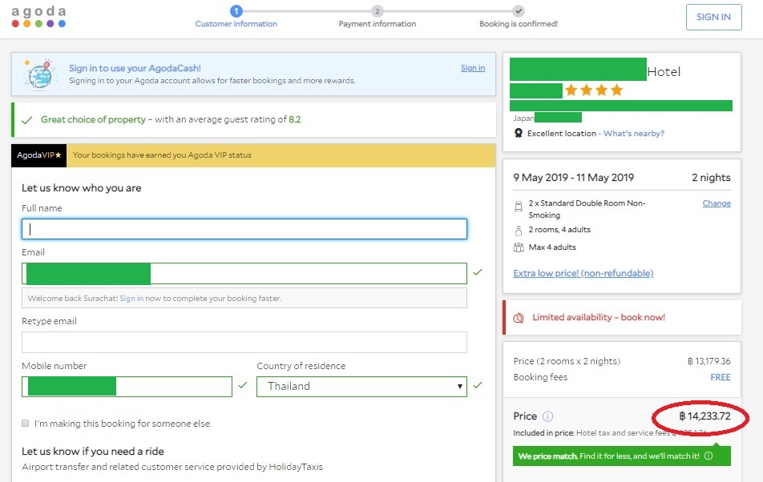763x482 pixels.
Task: Go to Booking is confirmed step
Action: click(519, 17)
